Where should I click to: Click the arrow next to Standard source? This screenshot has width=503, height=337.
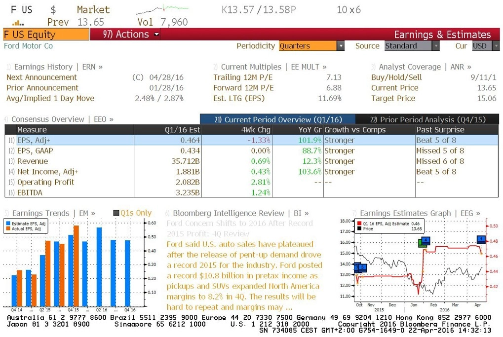tap(436, 46)
